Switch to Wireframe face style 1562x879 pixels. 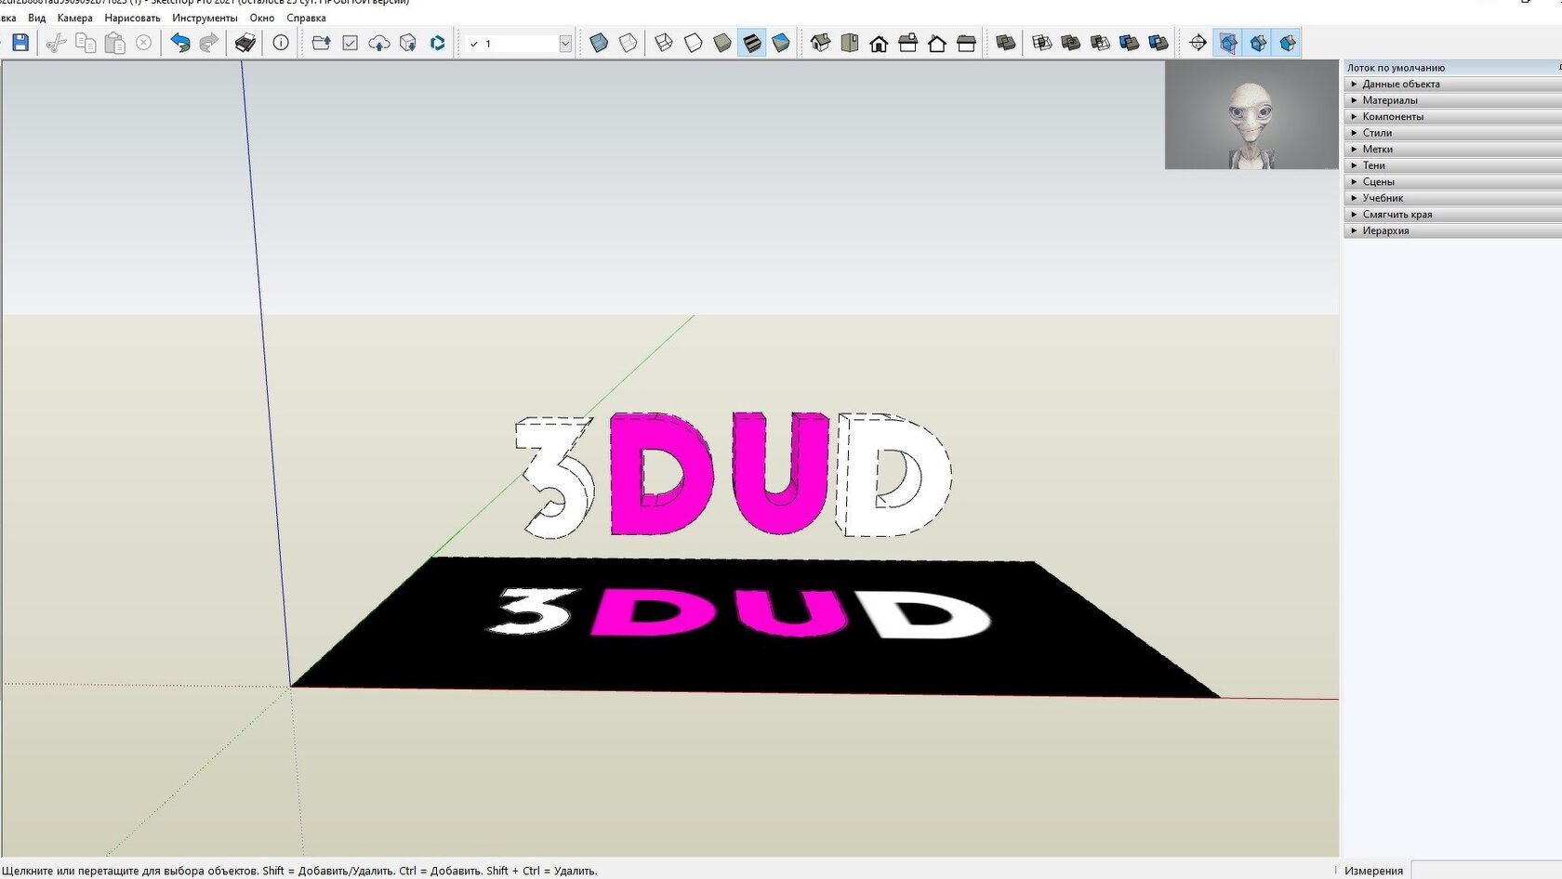pyautogui.click(x=664, y=43)
